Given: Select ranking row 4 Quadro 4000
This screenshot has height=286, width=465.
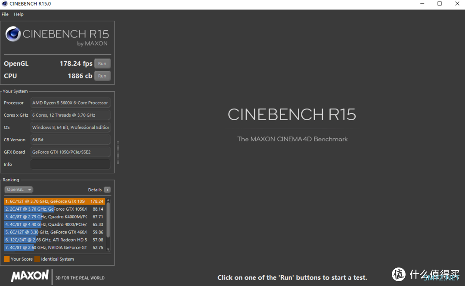Looking at the screenshot, I should [x=54, y=224].
